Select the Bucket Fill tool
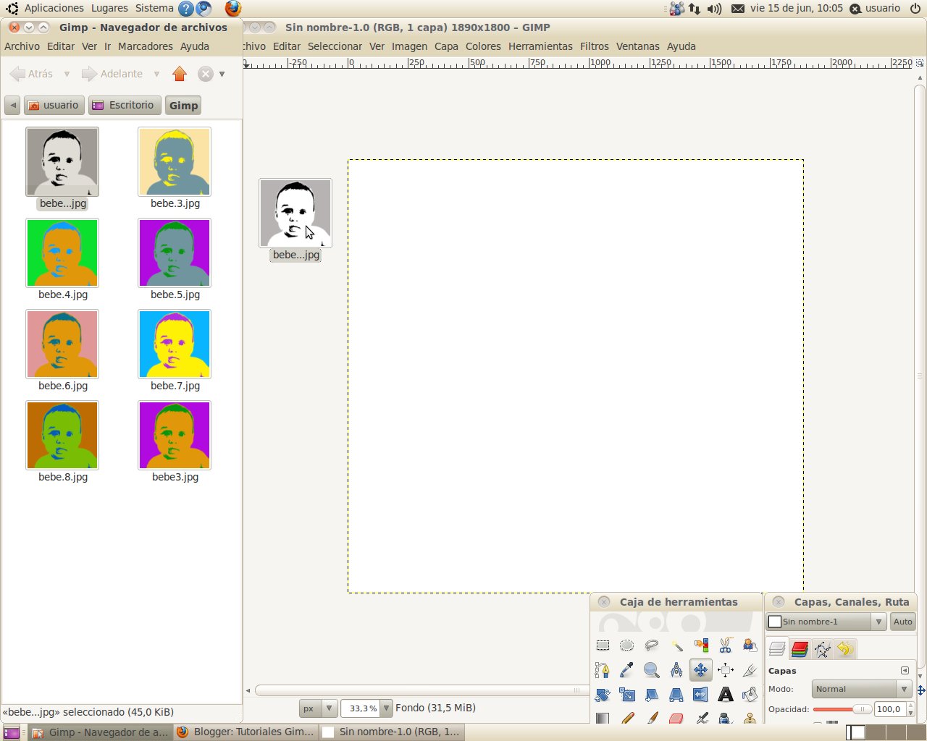927x741 pixels. tap(750, 694)
